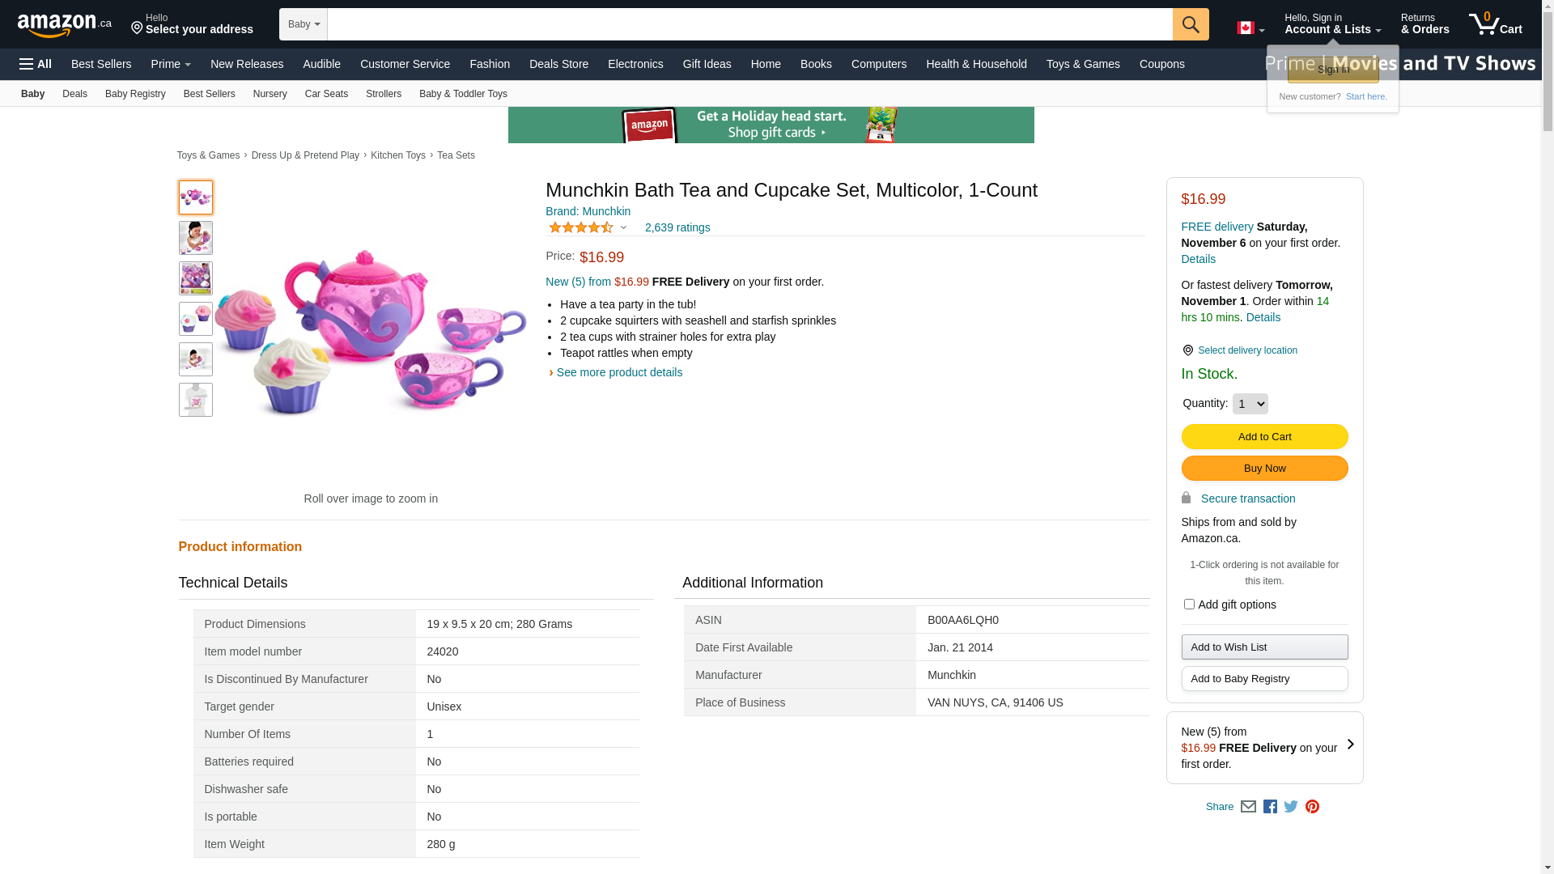Check the Add gift options checkbox

click(x=1189, y=605)
